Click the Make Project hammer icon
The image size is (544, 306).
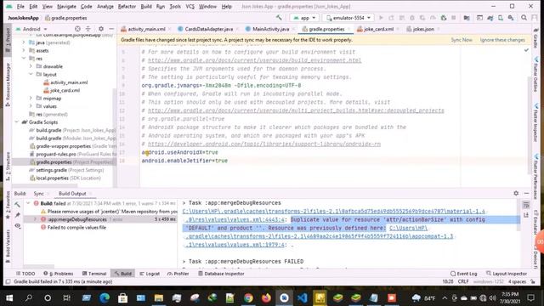point(279,18)
